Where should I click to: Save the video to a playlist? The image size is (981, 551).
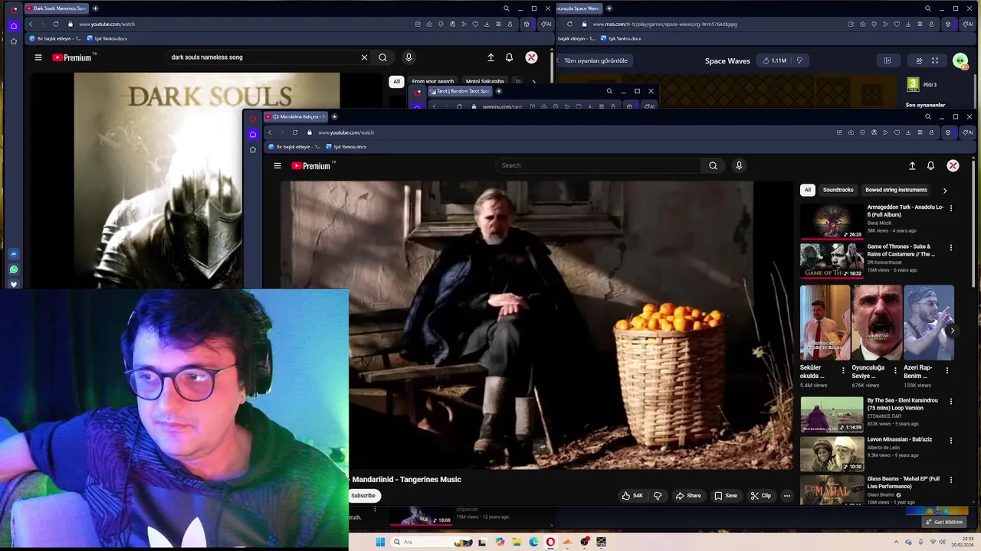point(726,496)
